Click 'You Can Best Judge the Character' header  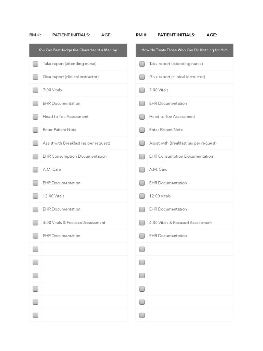78,50
